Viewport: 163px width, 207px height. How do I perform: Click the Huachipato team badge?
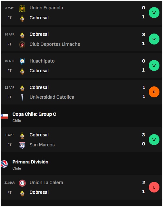coord(22,61)
